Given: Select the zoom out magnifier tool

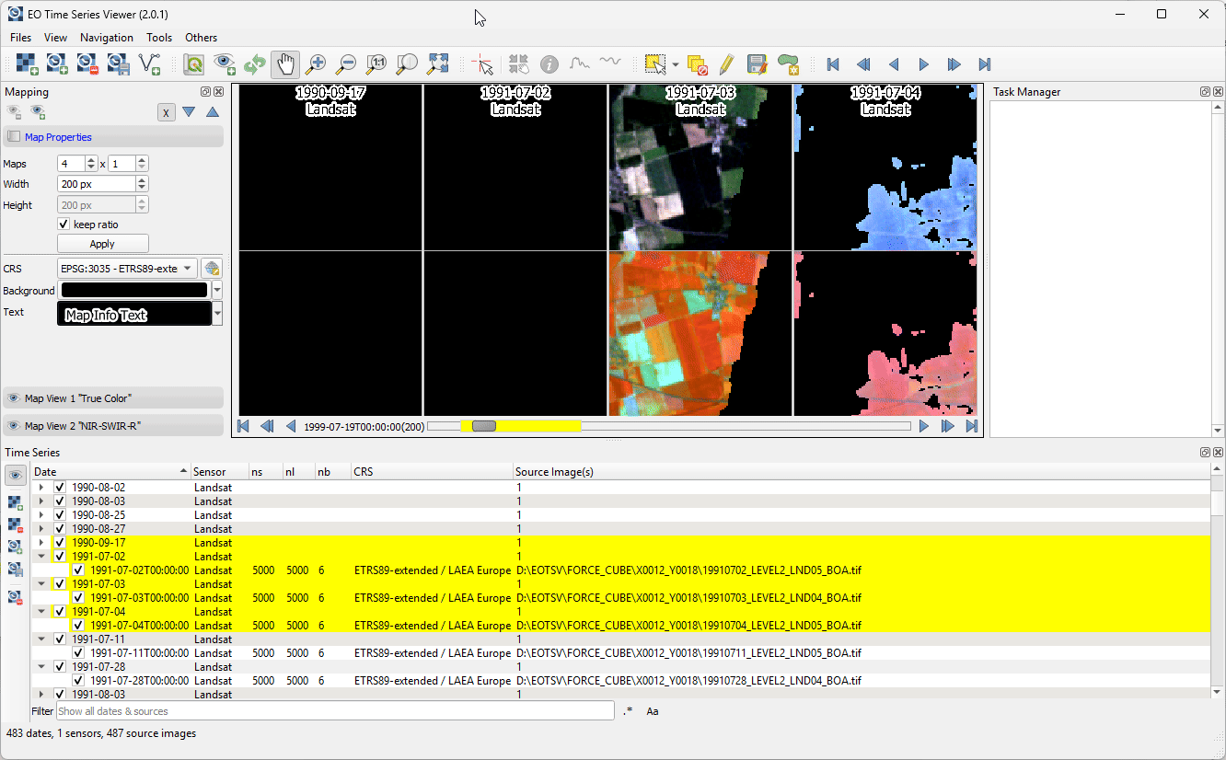Looking at the screenshot, I should (x=346, y=63).
